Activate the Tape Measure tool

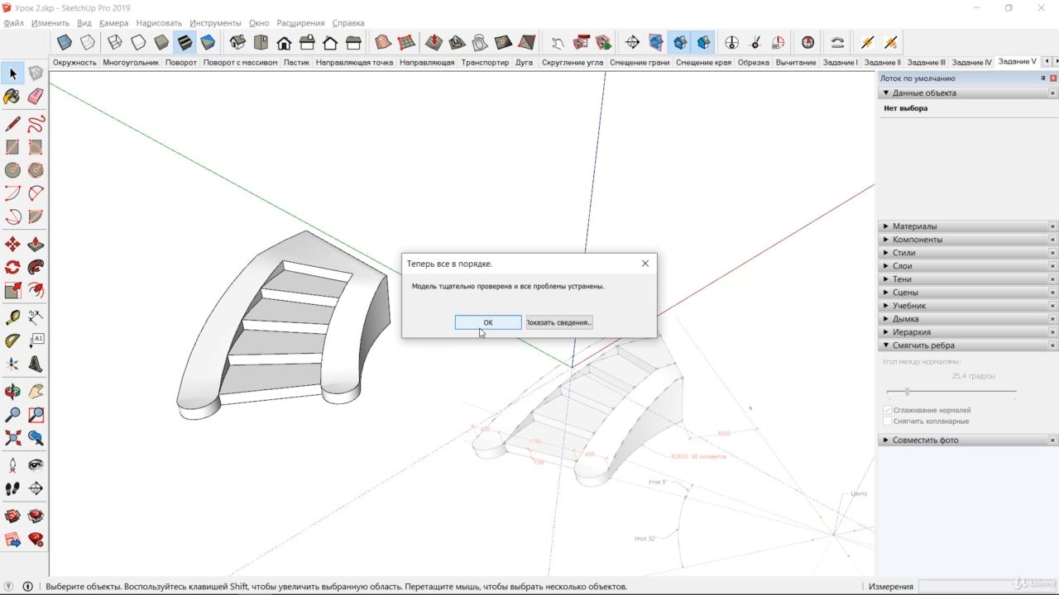[x=12, y=317]
